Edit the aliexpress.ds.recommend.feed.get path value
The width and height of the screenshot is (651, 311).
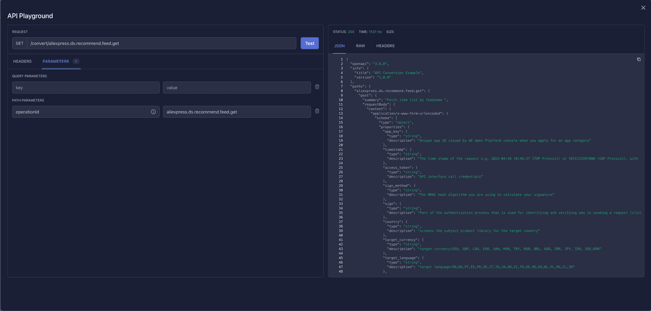pyautogui.click(x=237, y=112)
